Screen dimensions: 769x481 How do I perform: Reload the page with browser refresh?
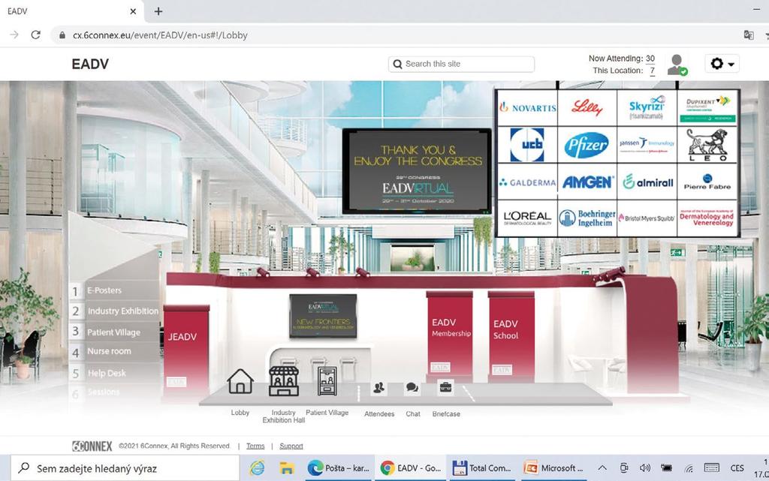click(35, 35)
